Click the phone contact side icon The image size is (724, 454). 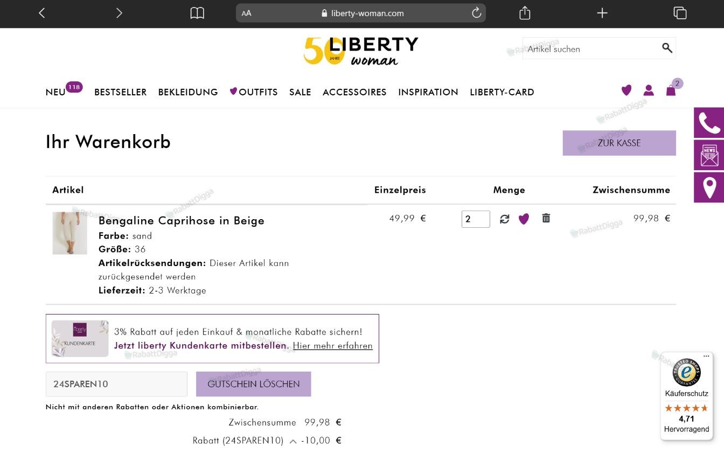(x=709, y=123)
